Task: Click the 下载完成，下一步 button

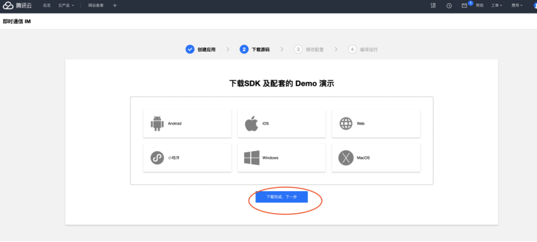Action: click(282, 197)
